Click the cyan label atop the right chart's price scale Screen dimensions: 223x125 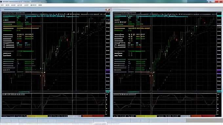point(219,16)
